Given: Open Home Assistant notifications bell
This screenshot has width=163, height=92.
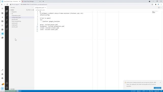Looking at the screenshot, I should (x=3, y=84).
